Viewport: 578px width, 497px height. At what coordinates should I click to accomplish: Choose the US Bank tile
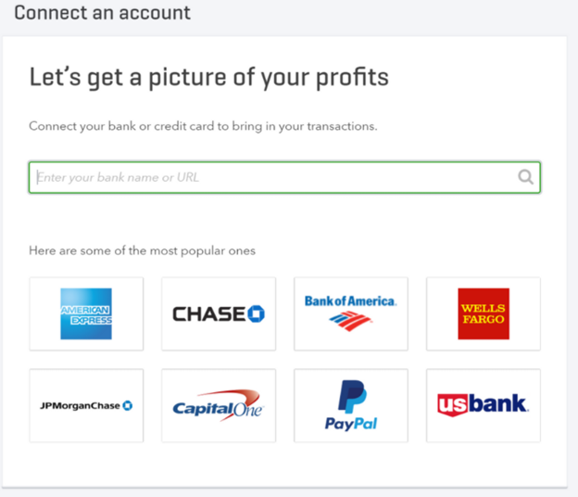coord(484,405)
